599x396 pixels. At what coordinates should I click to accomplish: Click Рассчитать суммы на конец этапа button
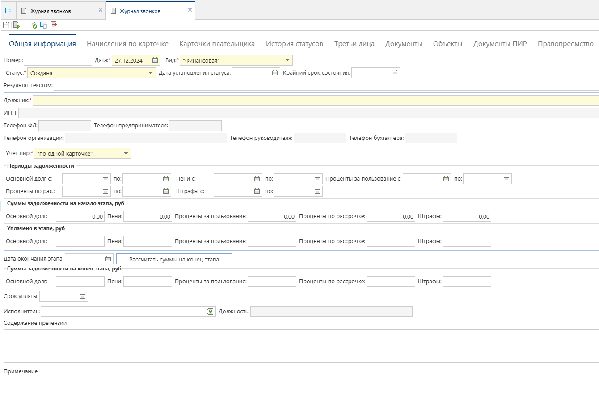click(x=174, y=259)
